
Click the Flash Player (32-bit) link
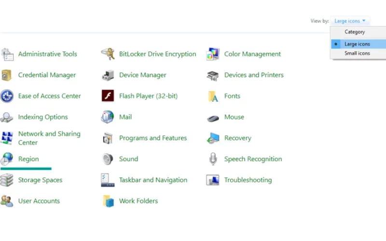[x=148, y=96]
